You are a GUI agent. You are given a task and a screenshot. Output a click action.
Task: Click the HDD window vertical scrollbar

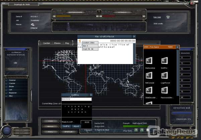point(178,73)
